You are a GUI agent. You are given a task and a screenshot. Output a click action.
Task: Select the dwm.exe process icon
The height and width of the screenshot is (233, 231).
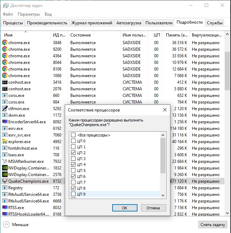click(x=5, y=115)
